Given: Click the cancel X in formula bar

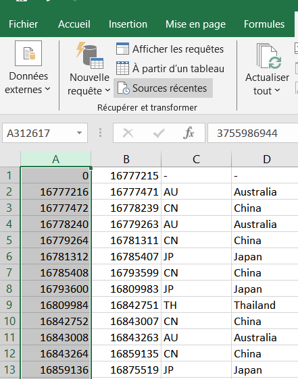Looking at the screenshot, I should point(128,133).
